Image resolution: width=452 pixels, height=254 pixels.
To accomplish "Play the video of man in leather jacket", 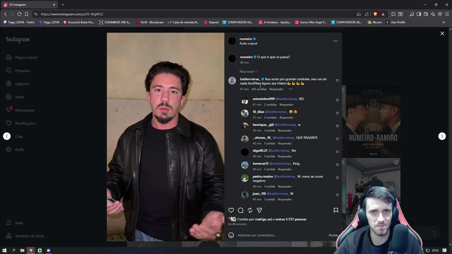I will 166,137.
